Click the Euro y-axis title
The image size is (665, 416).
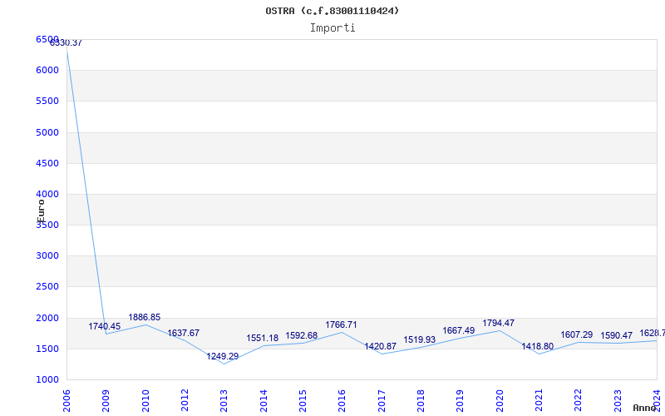(x=41, y=211)
